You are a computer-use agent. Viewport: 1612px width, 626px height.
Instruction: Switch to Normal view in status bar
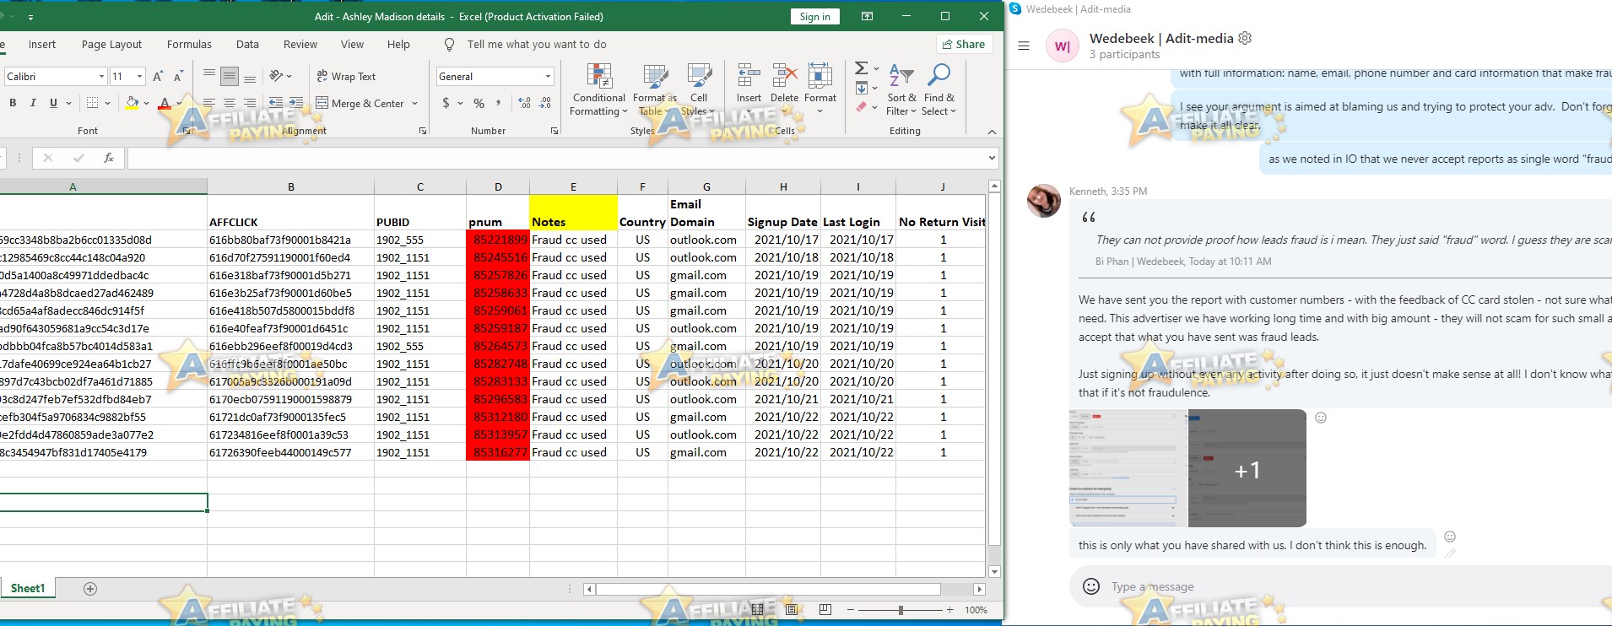click(758, 609)
